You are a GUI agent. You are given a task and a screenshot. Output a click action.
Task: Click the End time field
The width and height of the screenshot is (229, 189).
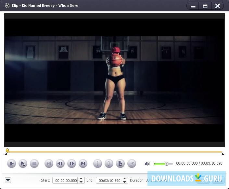pos(109,180)
